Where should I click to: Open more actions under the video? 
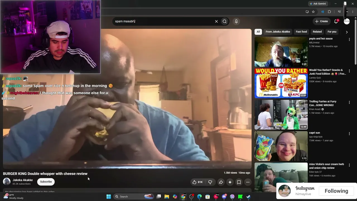pyautogui.click(x=248, y=182)
